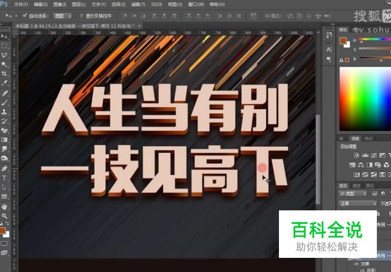This screenshot has width=391, height=272.
Task: Select the Clone Stamp tool
Action: click(4, 112)
